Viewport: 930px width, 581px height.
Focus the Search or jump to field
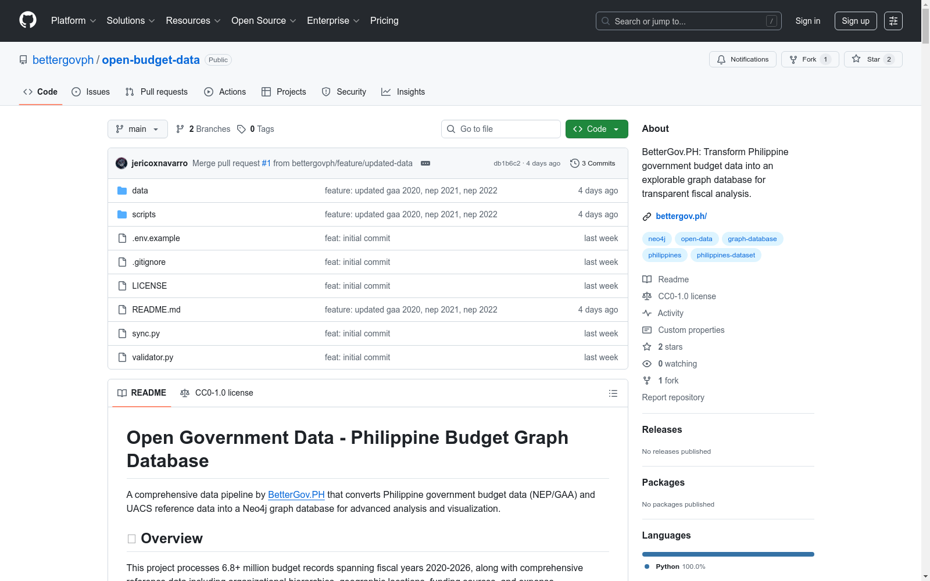point(689,21)
